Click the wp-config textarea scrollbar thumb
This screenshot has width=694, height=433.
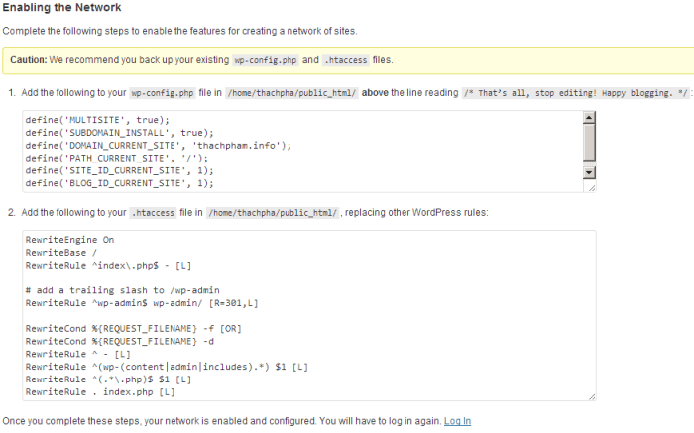[x=589, y=142]
